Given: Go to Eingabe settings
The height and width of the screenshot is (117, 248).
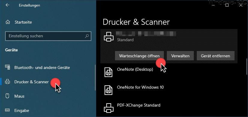Looking at the screenshot, I should 22,110.
